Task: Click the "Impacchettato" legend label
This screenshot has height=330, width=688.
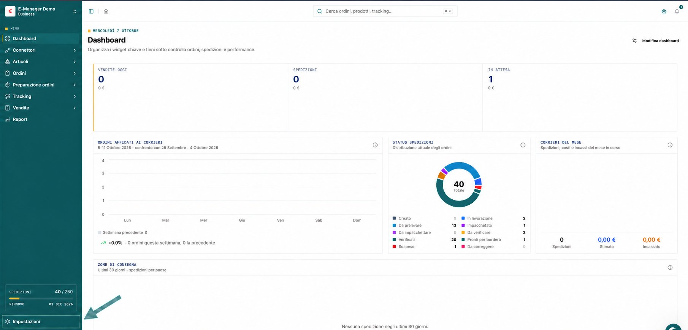Action: (480, 226)
